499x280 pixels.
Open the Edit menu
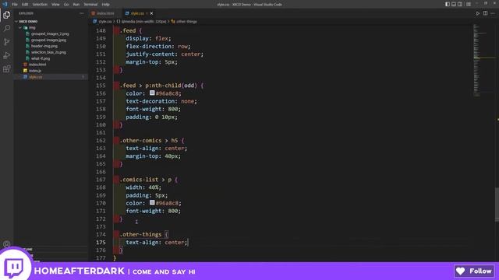click(x=25, y=5)
